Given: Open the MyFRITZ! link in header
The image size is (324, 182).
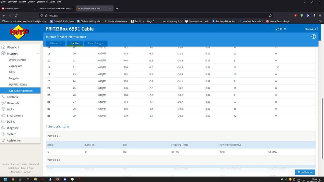Looking at the screenshot, I should coord(281,29).
